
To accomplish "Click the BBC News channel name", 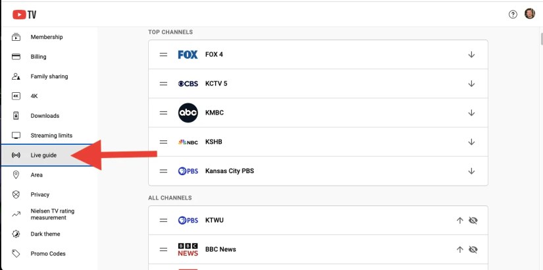I will 220,249.
